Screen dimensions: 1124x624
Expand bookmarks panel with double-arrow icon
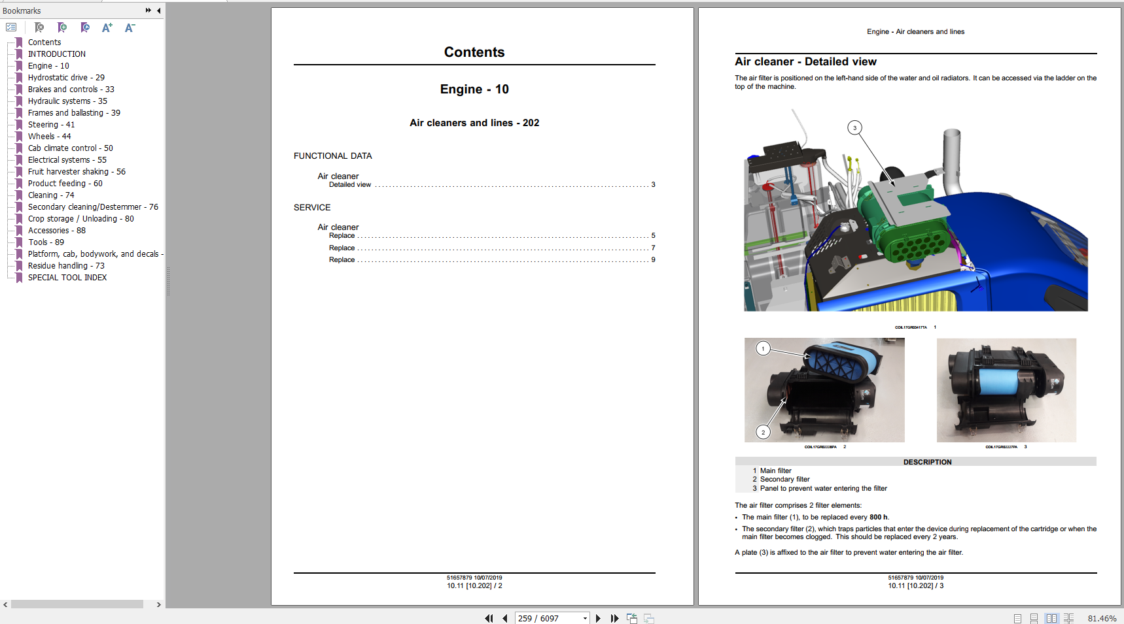[149, 10]
